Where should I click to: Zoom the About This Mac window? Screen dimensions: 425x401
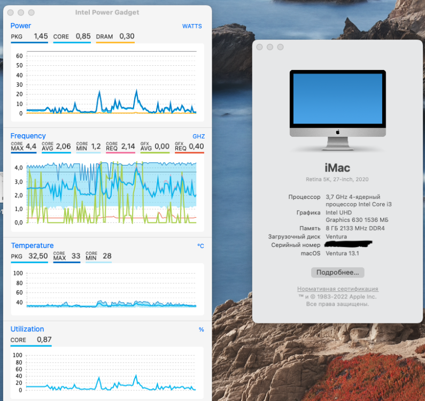click(x=280, y=47)
